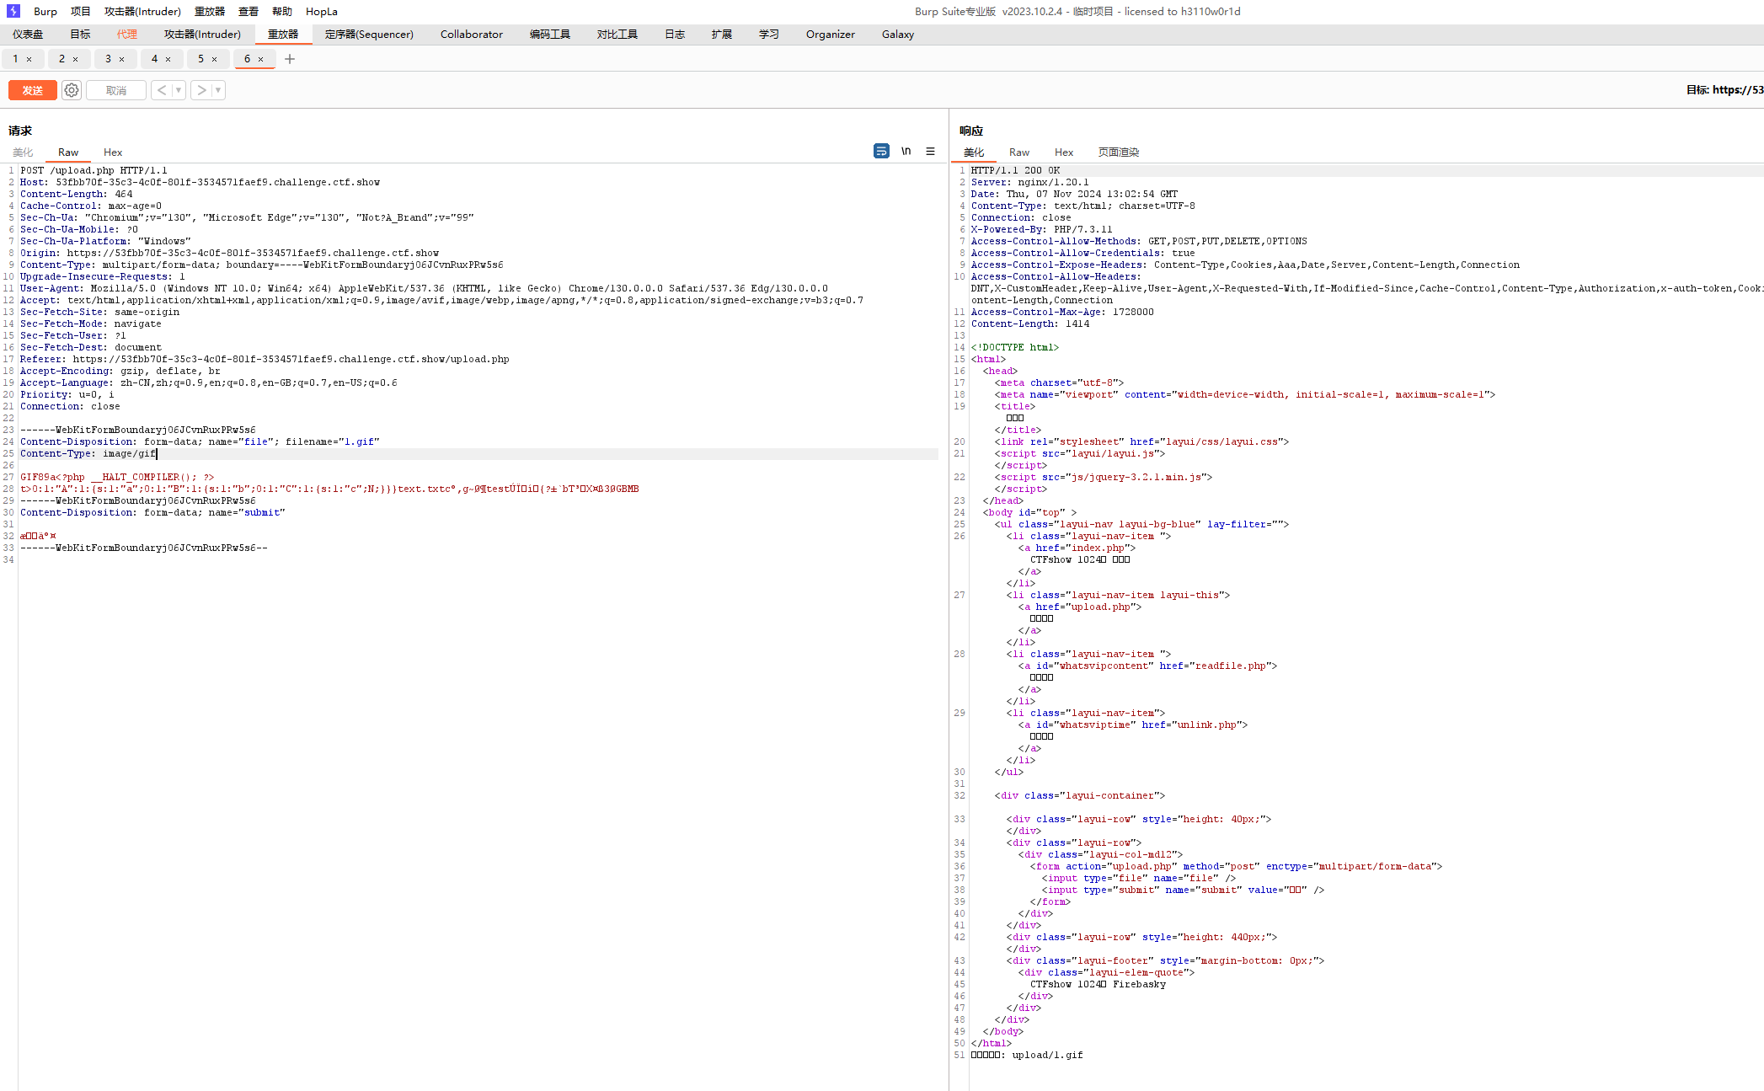Open the 查看 menu

click(249, 11)
